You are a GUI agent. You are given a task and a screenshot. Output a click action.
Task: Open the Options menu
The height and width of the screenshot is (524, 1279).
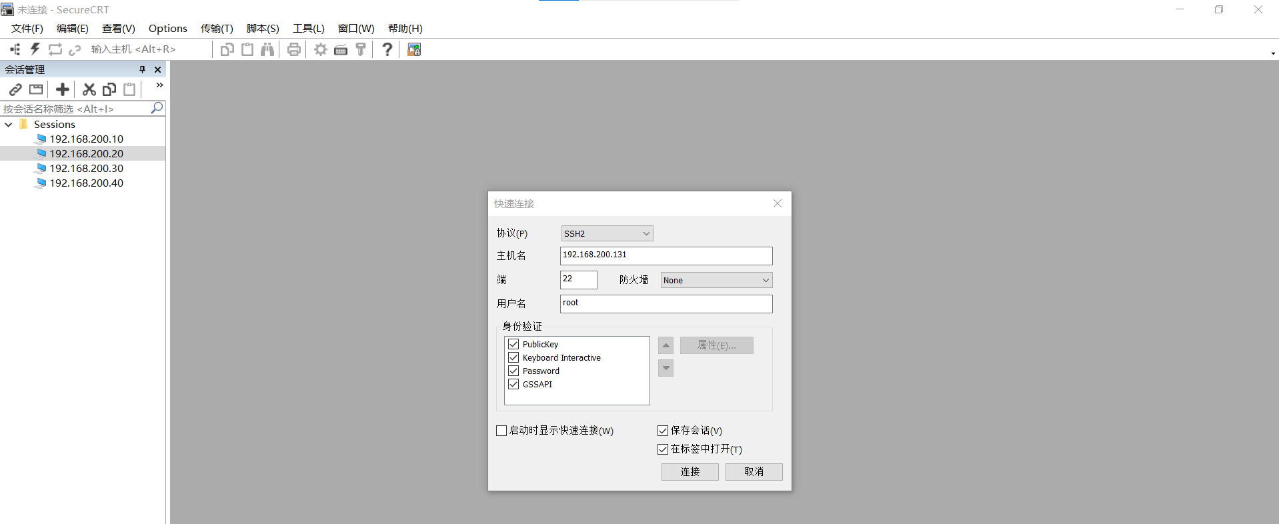(x=168, y=29)
